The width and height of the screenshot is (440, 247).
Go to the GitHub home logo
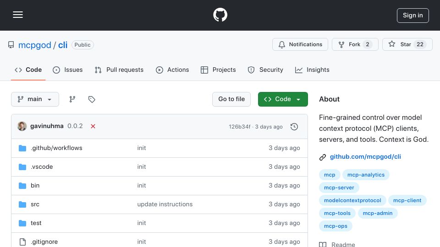(x=220, y=15)
